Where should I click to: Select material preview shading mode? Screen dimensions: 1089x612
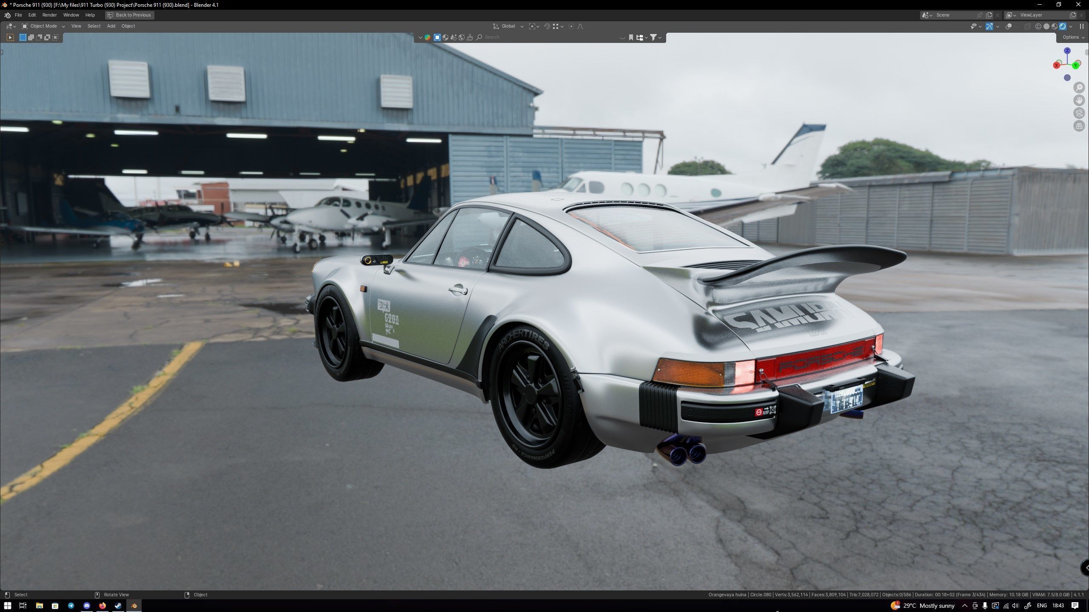tap(1055, 26)
